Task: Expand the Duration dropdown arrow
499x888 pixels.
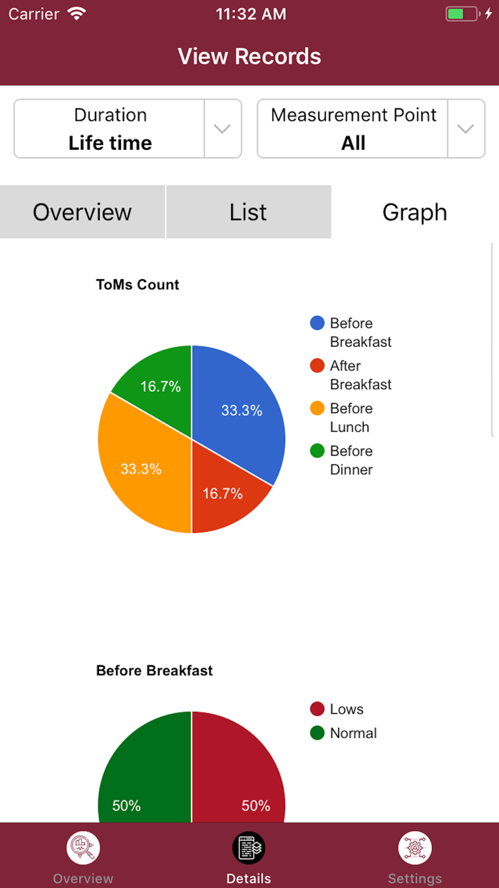Action: 222,128
